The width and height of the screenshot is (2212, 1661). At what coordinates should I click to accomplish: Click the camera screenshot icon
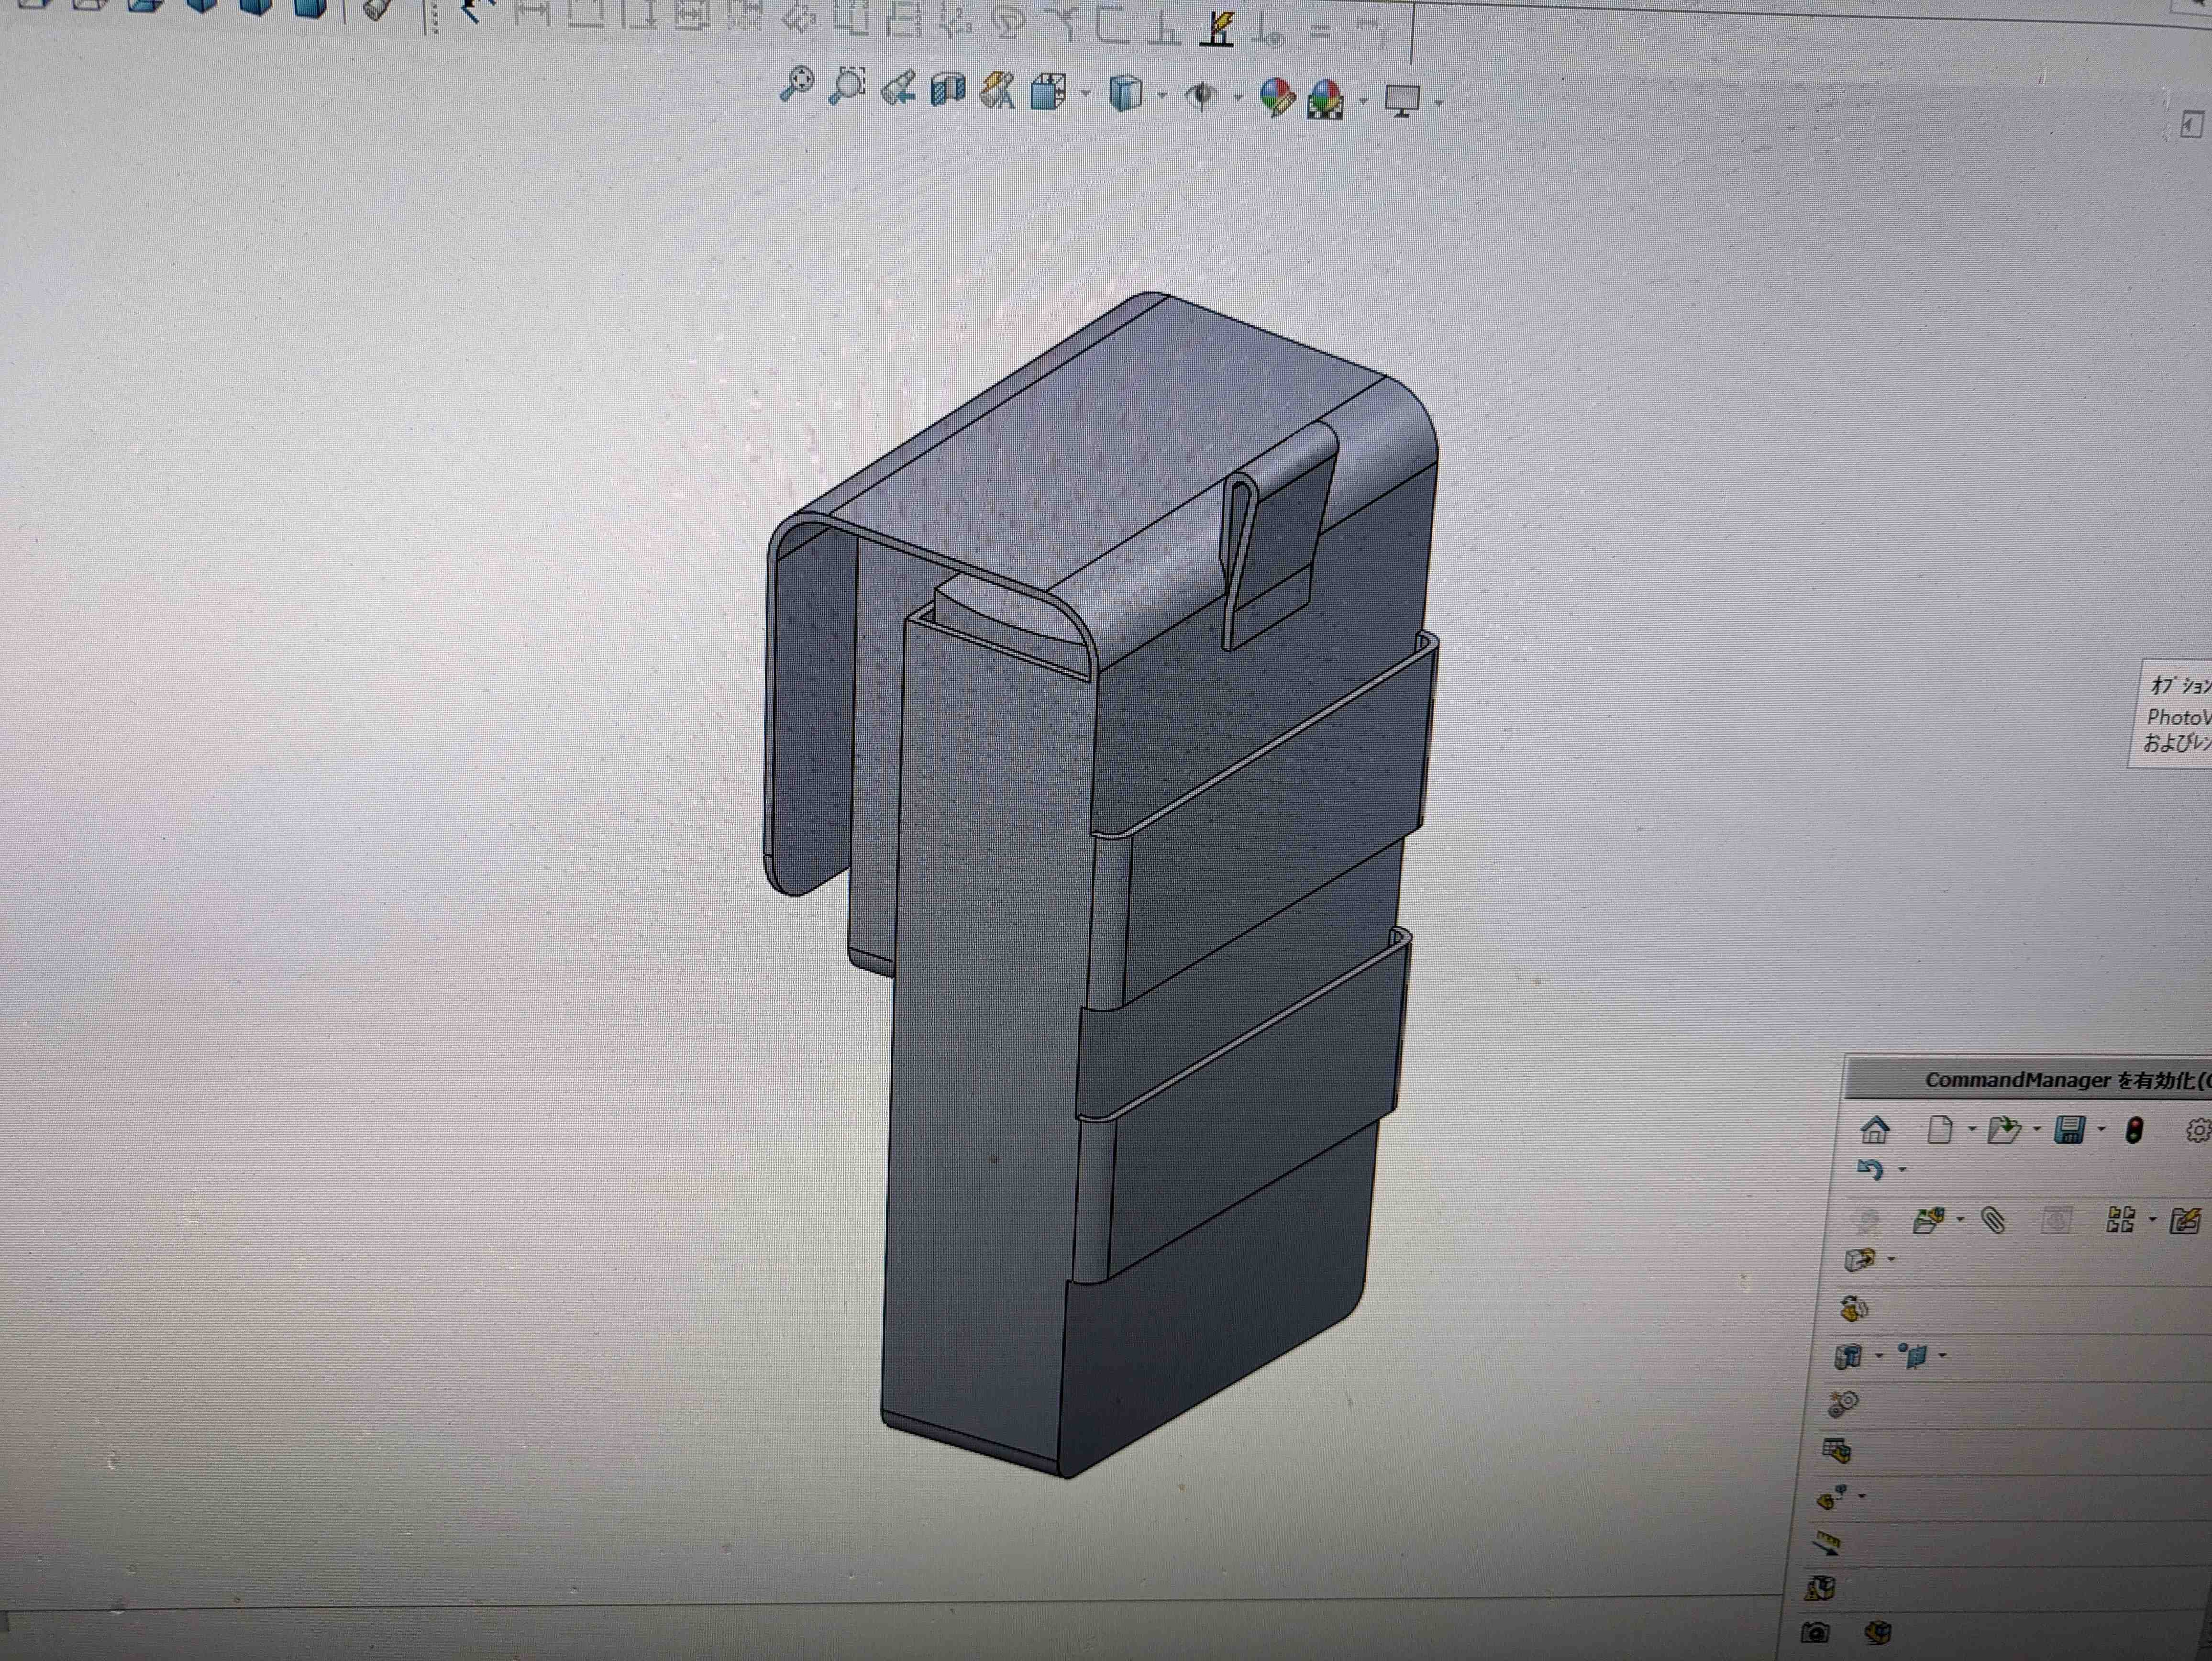(1815, 1632)
